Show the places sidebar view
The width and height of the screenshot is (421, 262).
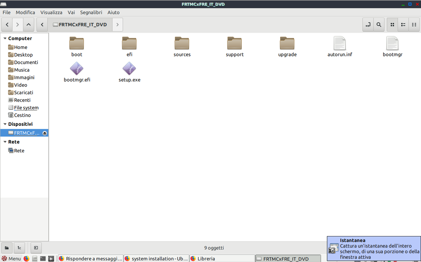coord(7,248)
